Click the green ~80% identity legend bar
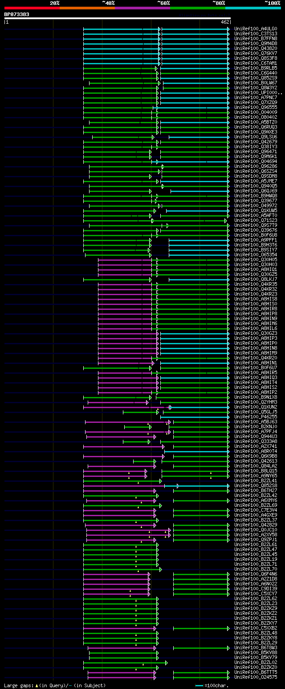The width and height of the screenshot is (285, 689). coord(198,8)
